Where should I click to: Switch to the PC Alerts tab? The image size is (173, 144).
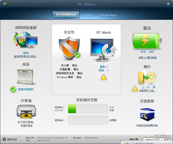click(x=88, y=15)
